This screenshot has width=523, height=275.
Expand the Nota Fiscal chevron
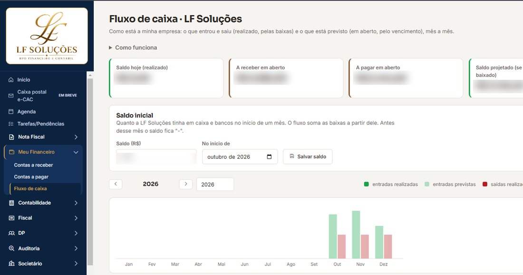coord(76,137)
